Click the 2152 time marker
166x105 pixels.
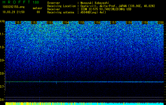(x=34, y=23)
